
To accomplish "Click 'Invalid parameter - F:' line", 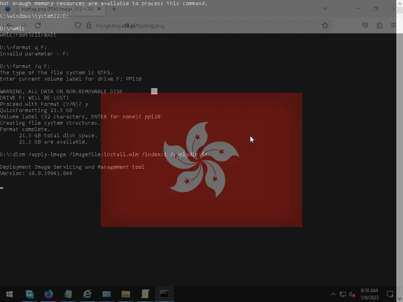I will coord(35,53).
